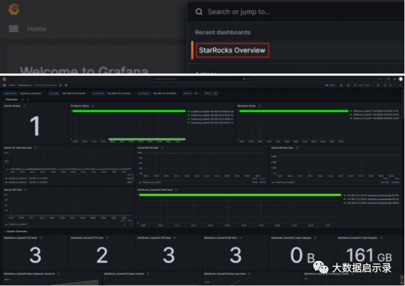Screen dimensions: 405x286
Task: Show the FE Node panel info icon
Action: (41, 238)
